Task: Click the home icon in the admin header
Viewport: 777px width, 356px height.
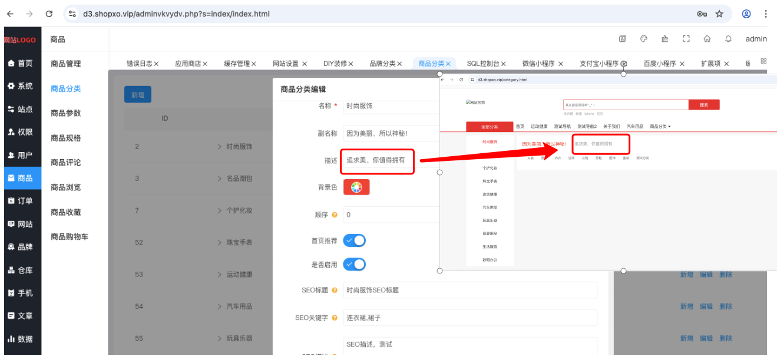Action: 707,39
